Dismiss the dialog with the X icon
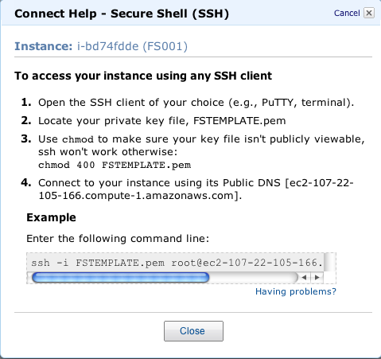This screenshot has height=359, width=381. [x=369, y=13]
